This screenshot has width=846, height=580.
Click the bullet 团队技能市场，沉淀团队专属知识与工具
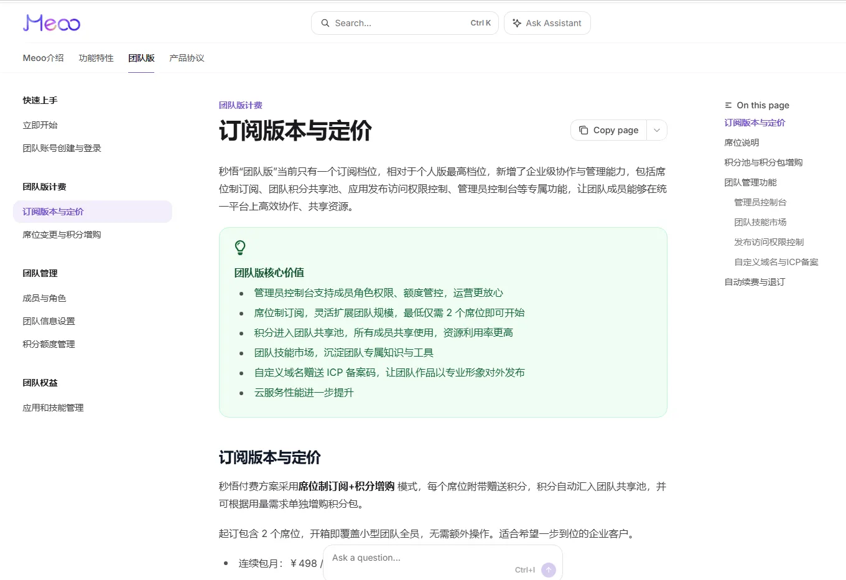click(344, 353)
